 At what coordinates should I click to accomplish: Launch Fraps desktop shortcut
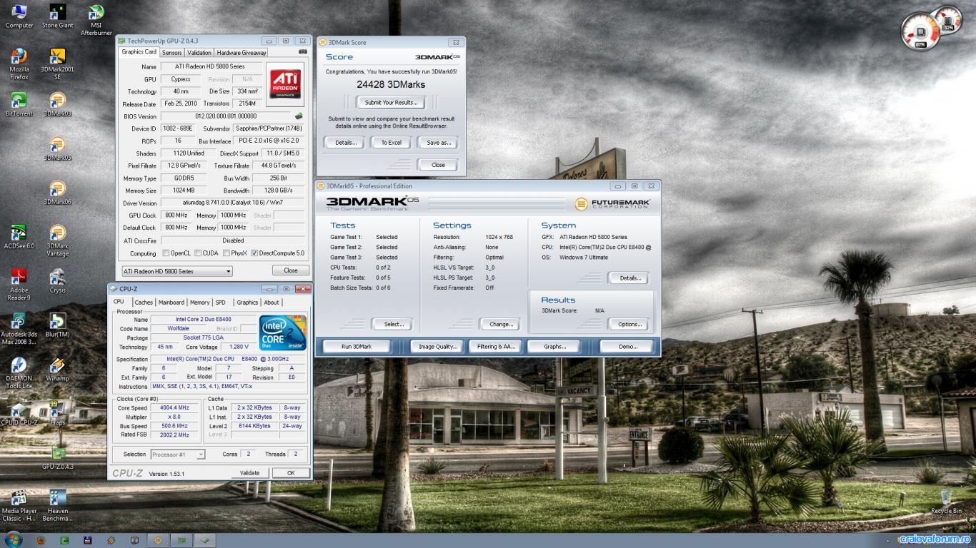[x=57, y=414]
